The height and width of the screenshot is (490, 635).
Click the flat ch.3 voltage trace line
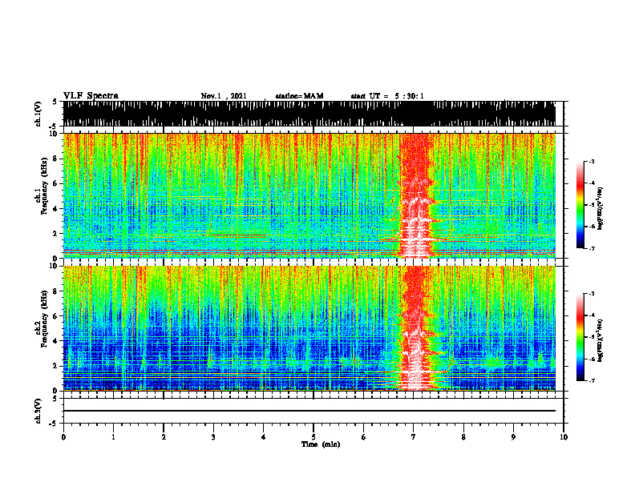(x=309, y=411)
